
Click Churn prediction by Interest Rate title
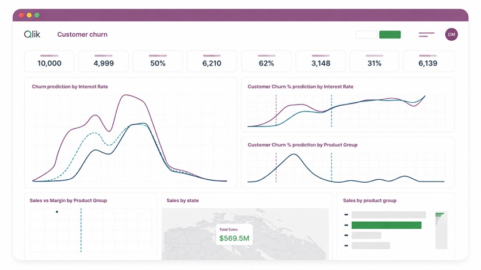point(70,87)
